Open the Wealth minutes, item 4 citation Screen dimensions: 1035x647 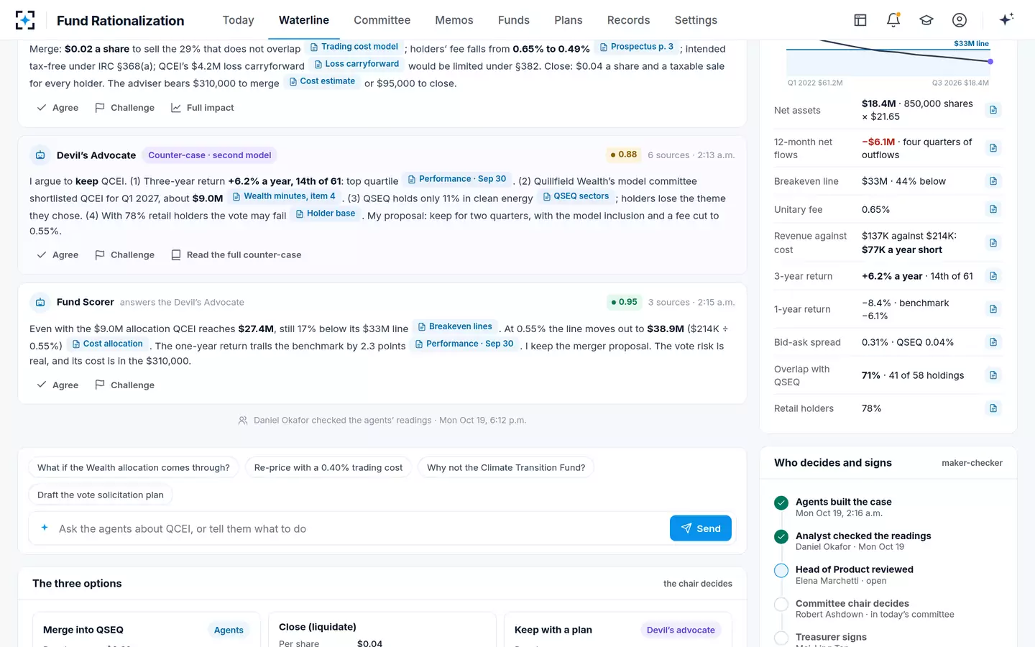[x=284, y=196]
